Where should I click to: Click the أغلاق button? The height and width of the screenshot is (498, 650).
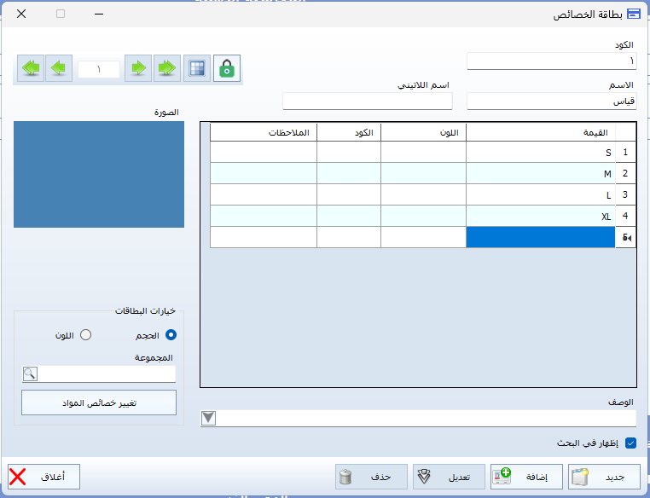click(44, 477)
